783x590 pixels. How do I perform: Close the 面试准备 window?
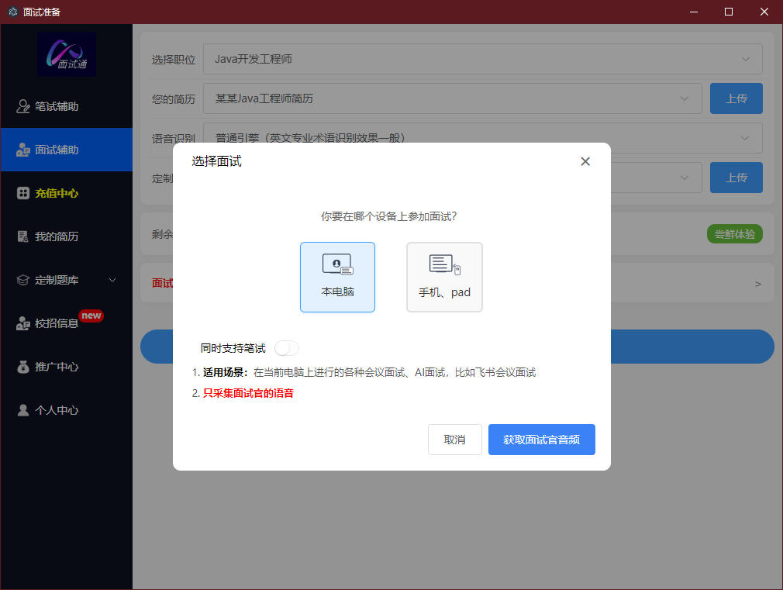764,12
